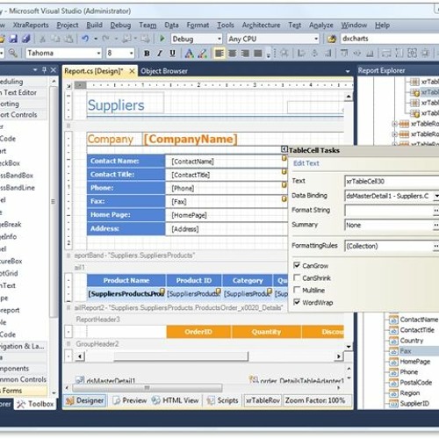Collapse the TableCell Tasks popup arrow

point(284,149)
